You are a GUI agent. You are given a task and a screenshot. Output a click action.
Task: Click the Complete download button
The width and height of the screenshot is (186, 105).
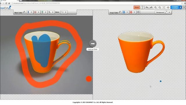coord(176,7)
